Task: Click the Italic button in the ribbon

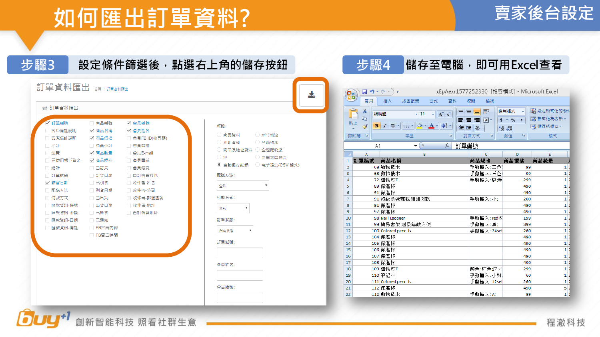Action: point(385,126)
